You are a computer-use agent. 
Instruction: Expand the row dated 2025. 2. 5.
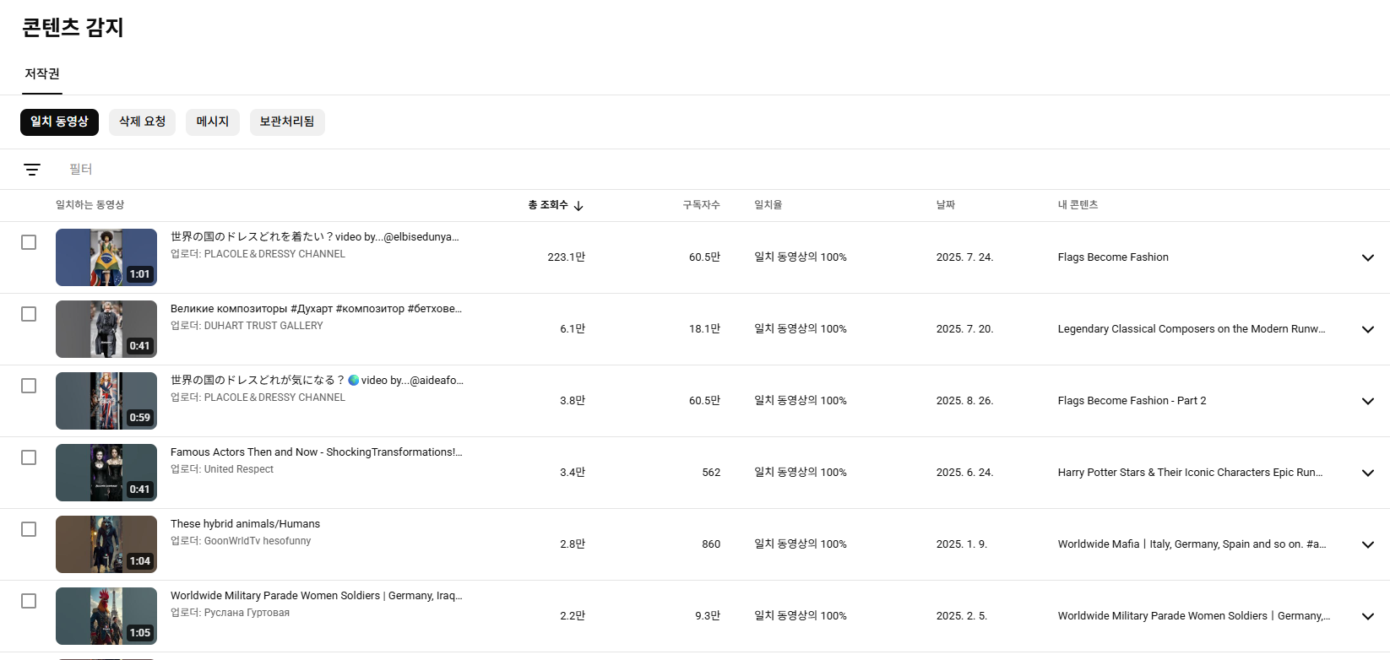tap(1368, 616)
